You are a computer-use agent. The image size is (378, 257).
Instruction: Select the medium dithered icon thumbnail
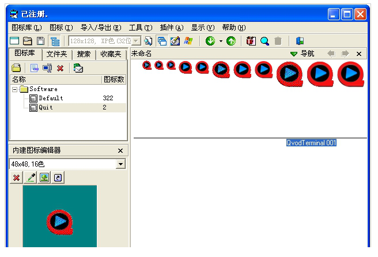[x=221, y=69]
